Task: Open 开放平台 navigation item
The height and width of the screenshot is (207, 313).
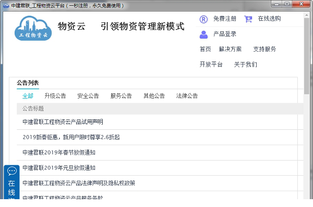Action: click(x=211, y=64)
